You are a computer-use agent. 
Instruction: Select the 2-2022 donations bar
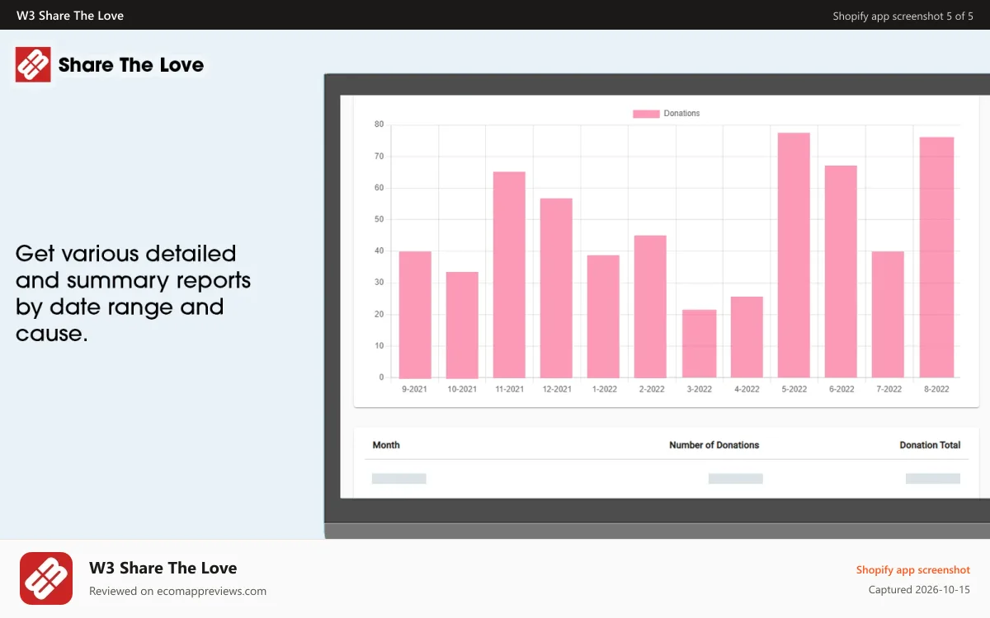[x=650, y=307]
